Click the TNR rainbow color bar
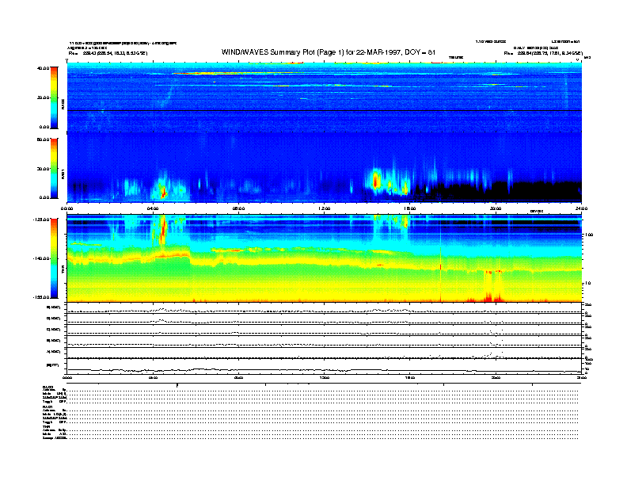This screenshot has height=485, width=627. click(x=54, y=258)
